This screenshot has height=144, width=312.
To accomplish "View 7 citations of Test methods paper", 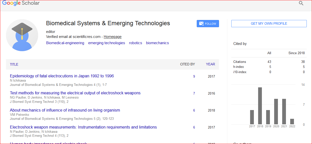I will coord(194,93).
